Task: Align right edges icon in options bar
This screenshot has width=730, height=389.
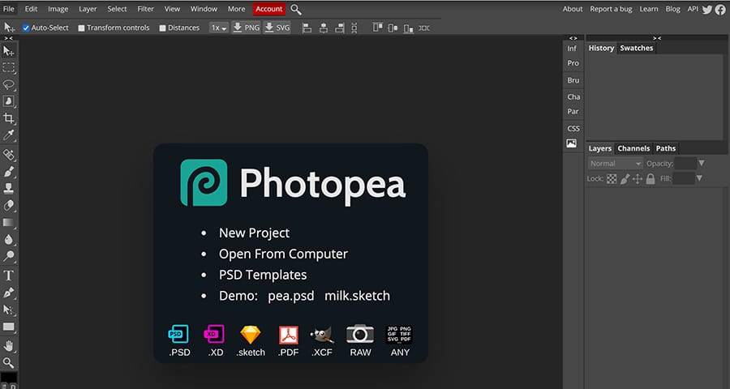Action: tap(340, 28)
